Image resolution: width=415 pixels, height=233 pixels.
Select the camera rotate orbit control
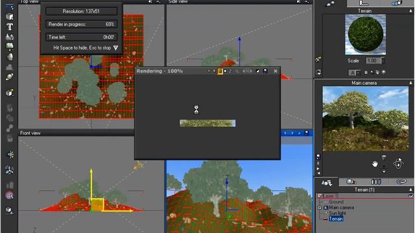pos(398,163)
